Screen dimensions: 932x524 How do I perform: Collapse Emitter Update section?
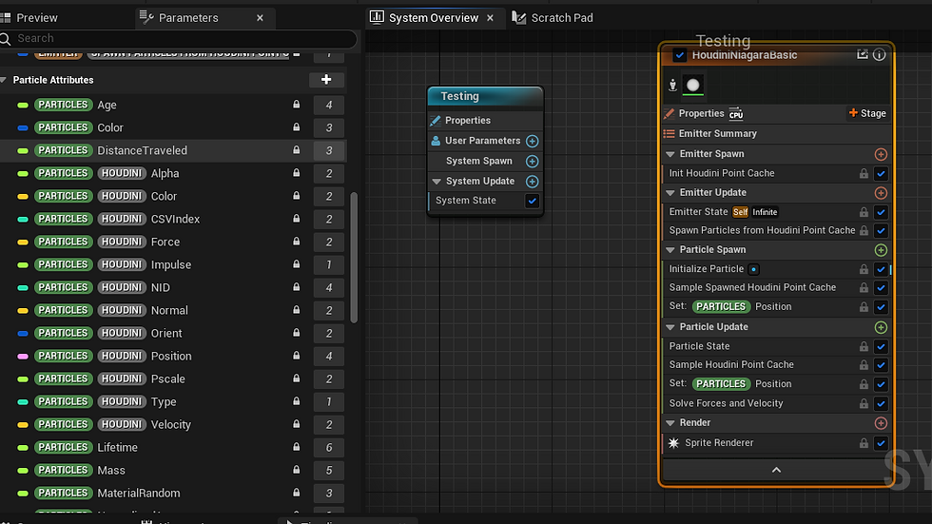670,193
